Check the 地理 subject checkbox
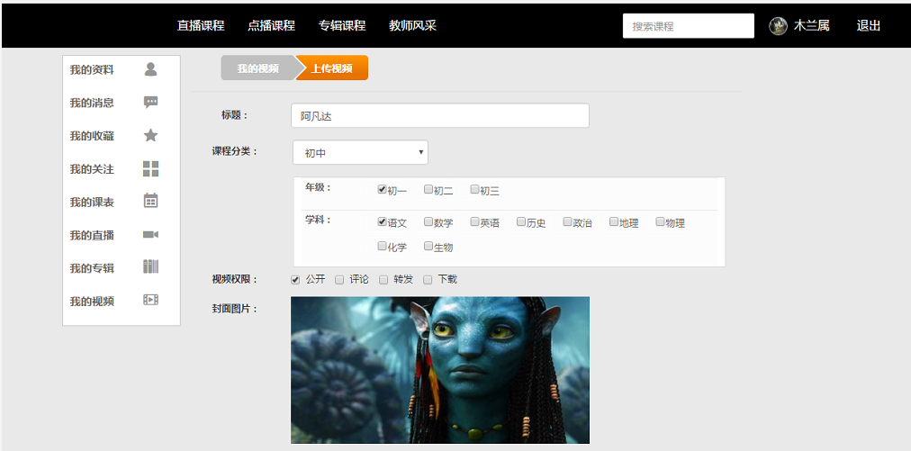Viewport: 911px width, 451px height. [614, 221]
